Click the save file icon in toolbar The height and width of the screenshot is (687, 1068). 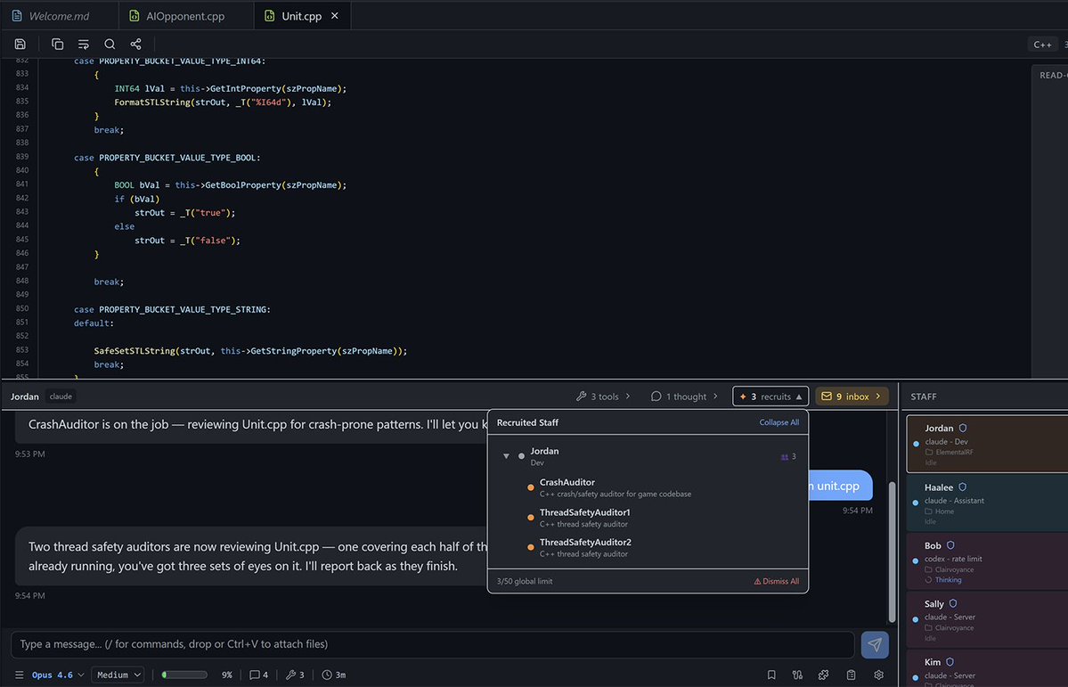pyautogui.click(x=20, y=45)
